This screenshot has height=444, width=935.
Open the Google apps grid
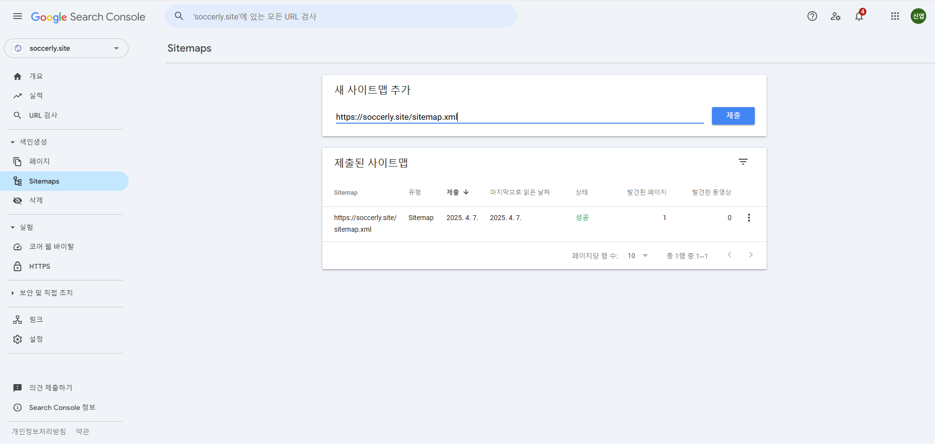(x=895, y=16)
